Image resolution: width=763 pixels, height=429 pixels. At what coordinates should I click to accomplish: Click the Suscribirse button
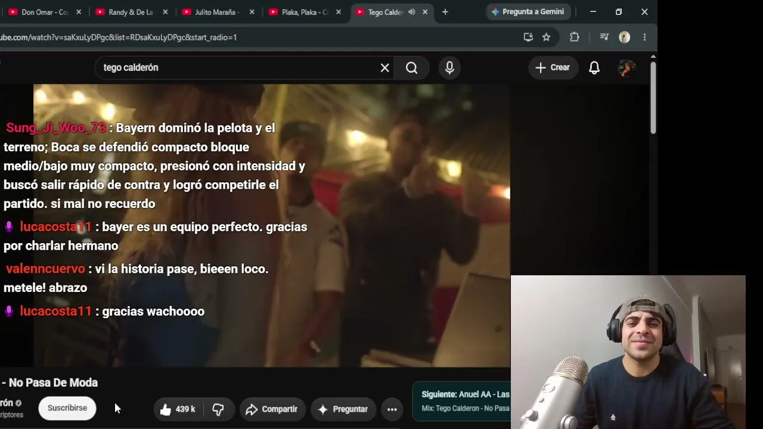[x=67, y=408]
